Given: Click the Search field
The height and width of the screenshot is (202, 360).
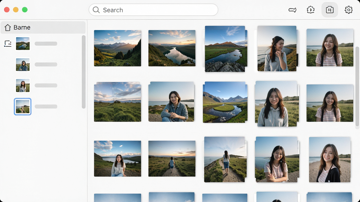Looking at the screenshot, I should (153, 10).
